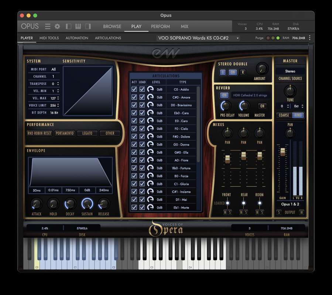Image resolution: width=332 pixels, height=295 pixels.
Task: Click the Attack envelope knob
Action: pos(37,204)
